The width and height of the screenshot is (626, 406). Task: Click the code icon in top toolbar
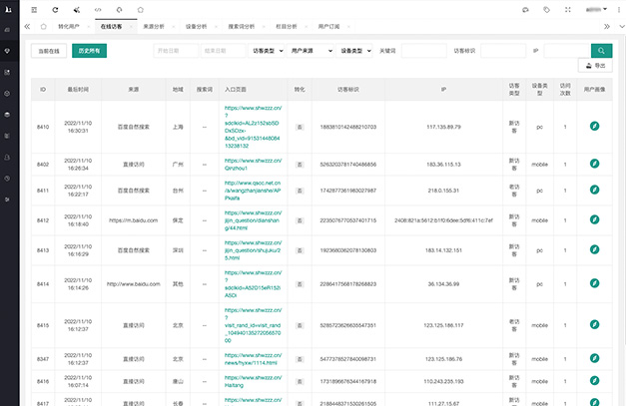click(98, 9)
